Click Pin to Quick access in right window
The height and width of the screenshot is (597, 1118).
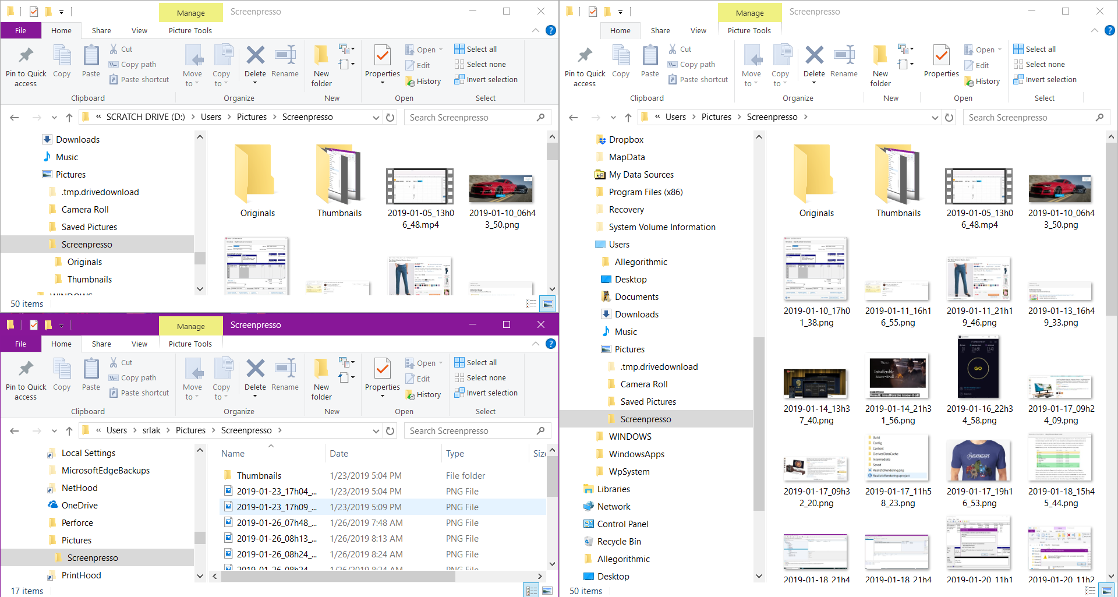coord(585,66)
